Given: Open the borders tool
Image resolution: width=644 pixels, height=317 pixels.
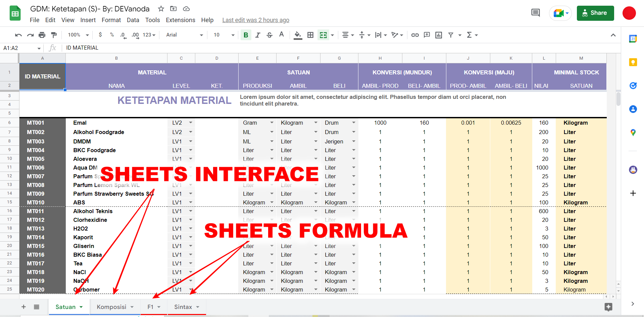Looking at the screenshot, I should click(310, 35).
